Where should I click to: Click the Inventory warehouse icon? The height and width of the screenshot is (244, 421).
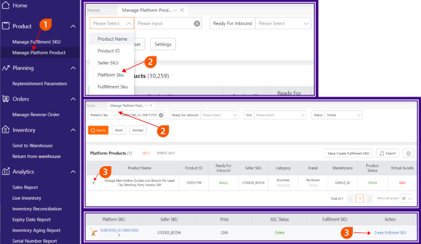click(x=6, y=130)
